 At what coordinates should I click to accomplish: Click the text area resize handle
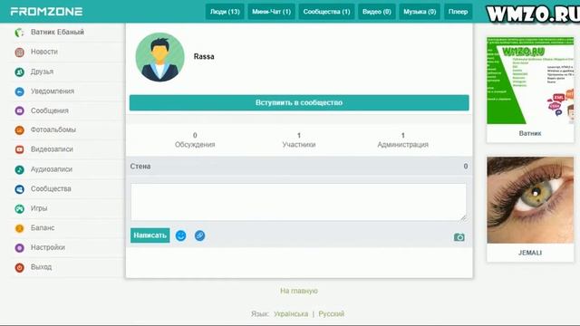click(x=463, y=218)
